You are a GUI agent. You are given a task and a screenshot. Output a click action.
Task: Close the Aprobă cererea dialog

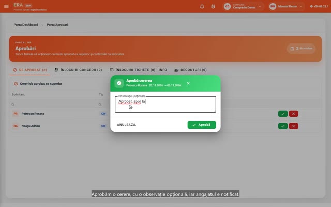click(x=188, y=83)
